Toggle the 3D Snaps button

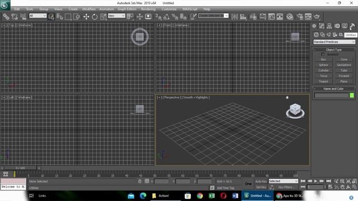(x=158, y=17)
